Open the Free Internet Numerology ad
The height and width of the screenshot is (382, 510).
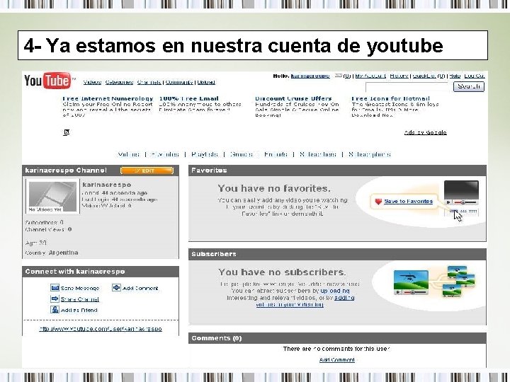click(x=108, y=98)
